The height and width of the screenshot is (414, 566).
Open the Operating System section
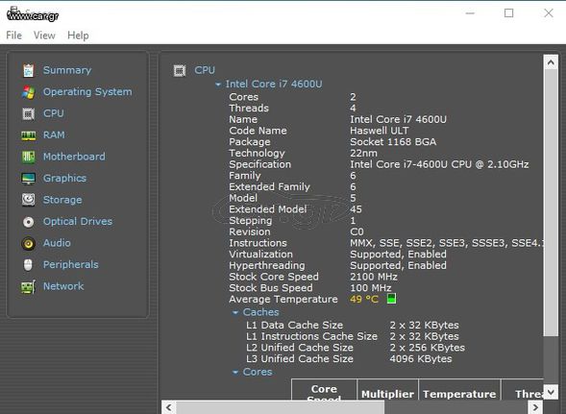pyautogui.click(x=87, y=91)
